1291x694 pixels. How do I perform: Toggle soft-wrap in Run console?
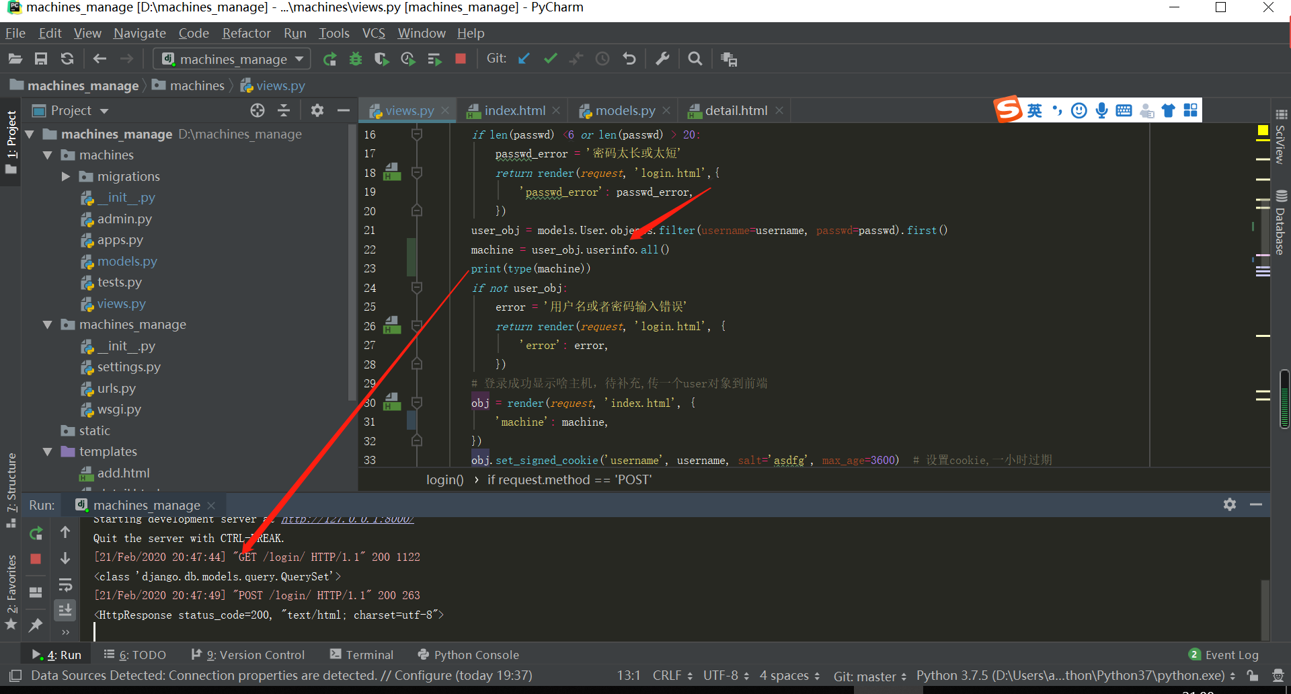click(x=65, y=584)
